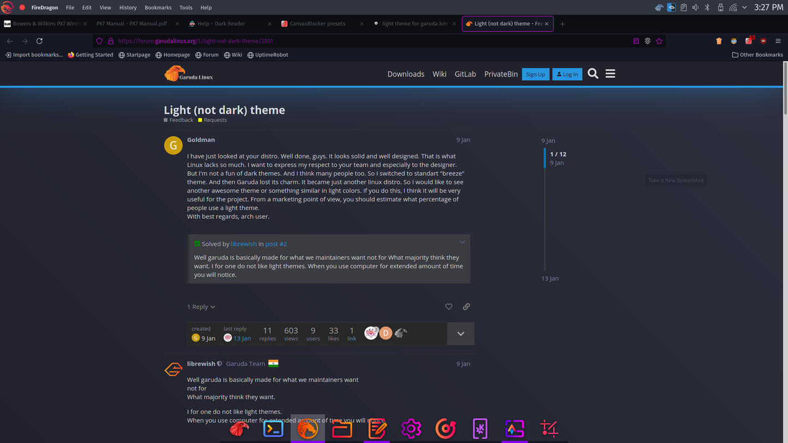The height and width of the screenshot is (443, 788).
Task: Click the tracking protection shield icon
Action: coord(99,41)
